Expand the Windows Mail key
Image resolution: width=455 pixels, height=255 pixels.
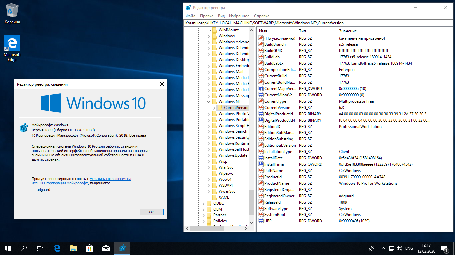tap(209, 72)
